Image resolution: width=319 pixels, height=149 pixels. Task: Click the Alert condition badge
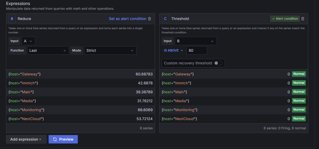pyautogui.click(x=285, y=19)
